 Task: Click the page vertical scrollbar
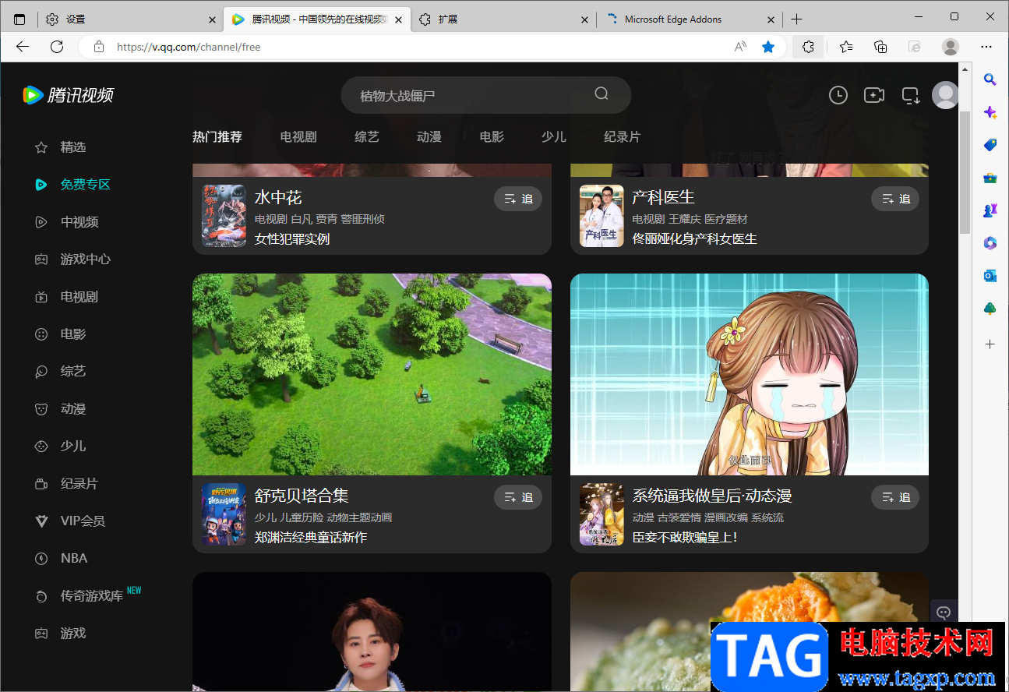click(x=965, y=171)
